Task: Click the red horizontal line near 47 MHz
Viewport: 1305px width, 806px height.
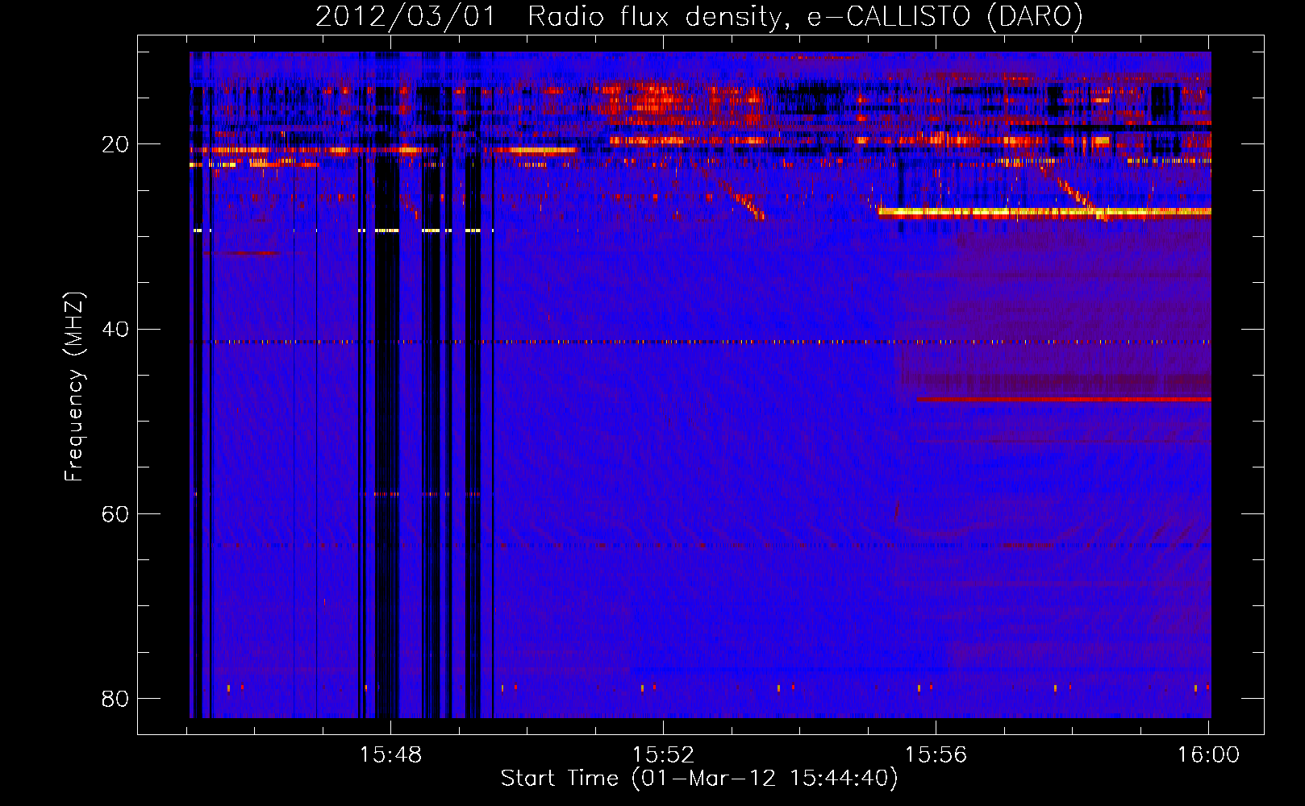Action: point(1064,399)
